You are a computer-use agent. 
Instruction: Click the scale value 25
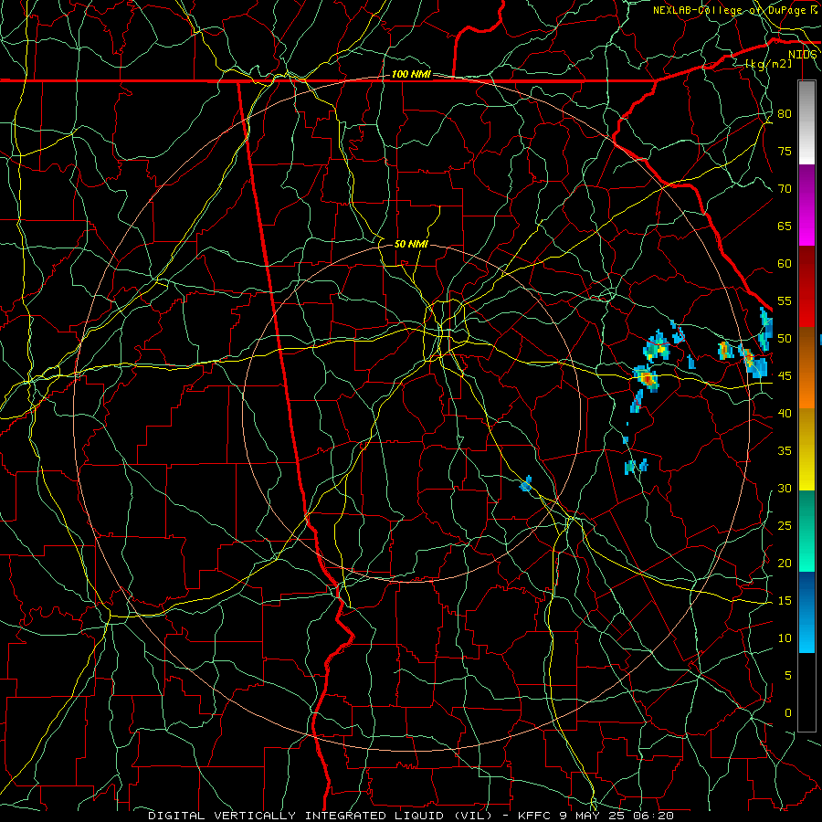click(x=785, y=526)
